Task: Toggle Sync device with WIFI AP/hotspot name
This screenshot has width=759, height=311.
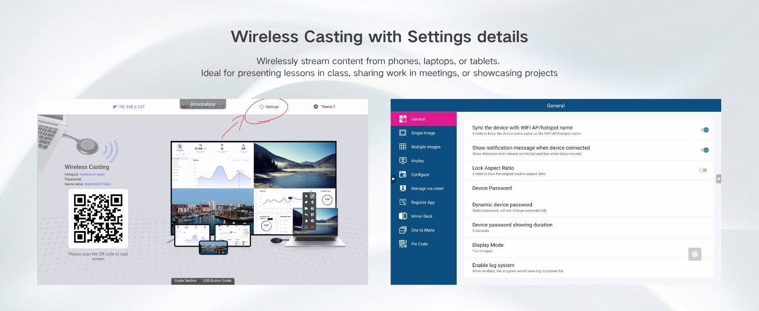Action: [x=704, y=130]
